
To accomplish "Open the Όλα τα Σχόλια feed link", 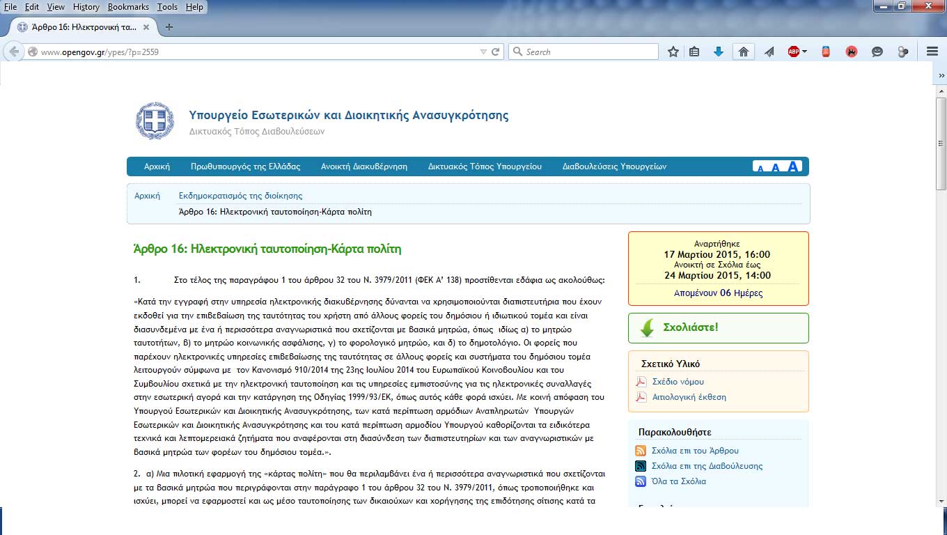I will [678, 481].
